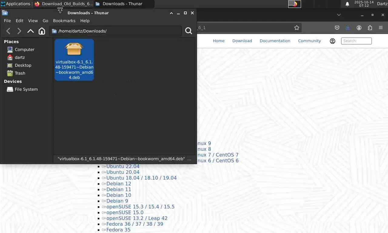Click the Ubuntu 22.04 download link

point(123,167)
